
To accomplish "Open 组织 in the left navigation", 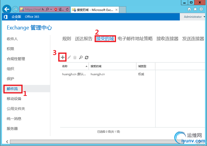I will tap(10, 69).
